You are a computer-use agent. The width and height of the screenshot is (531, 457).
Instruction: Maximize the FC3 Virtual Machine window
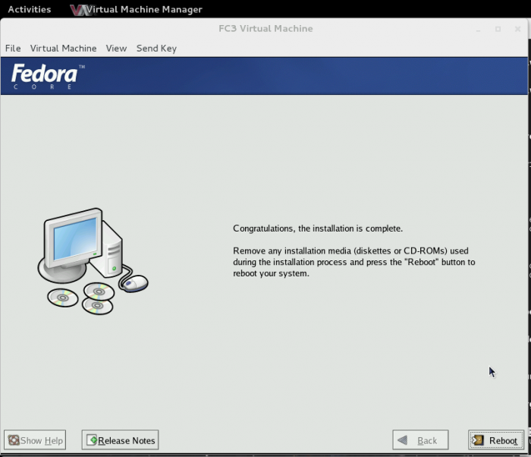pos(498,30)
